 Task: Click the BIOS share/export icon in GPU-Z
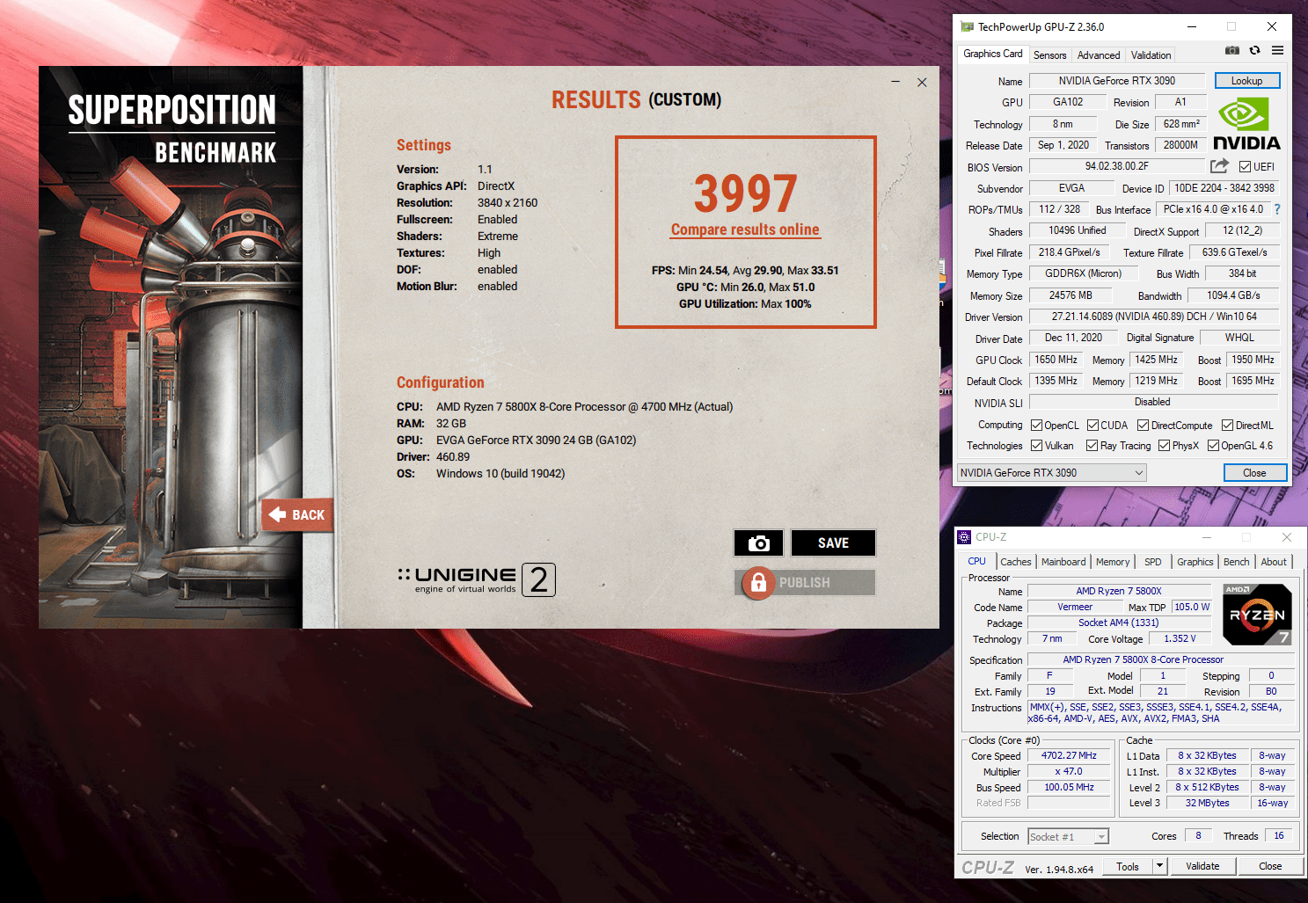pyautogui.click(x=1219, y=166)
